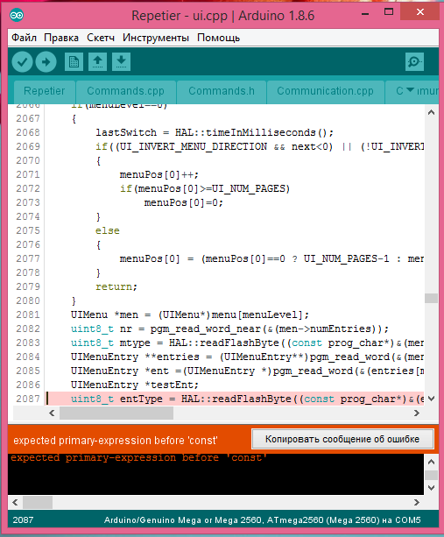Open the Помощь menu
444x537 pixels.
(x=218, y=38)
